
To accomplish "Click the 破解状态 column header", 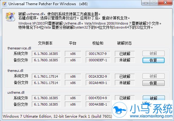I will point(124,43).
